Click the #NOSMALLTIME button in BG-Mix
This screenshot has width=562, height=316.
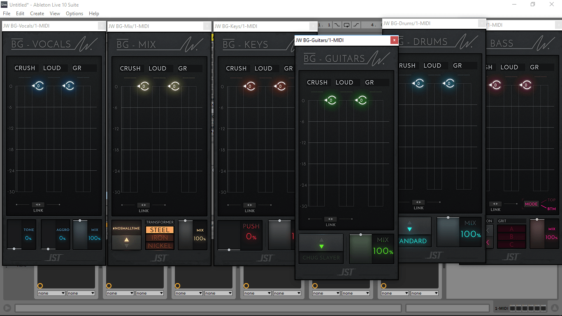click(127, 228)
